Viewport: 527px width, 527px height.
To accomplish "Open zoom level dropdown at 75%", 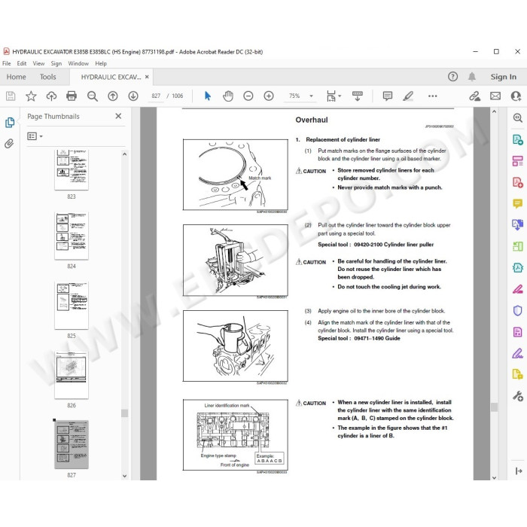I will [x=311, y=96].
